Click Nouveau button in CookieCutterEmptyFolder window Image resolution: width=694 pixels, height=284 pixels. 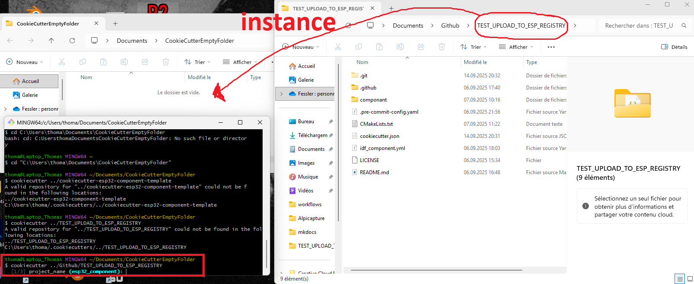click(x=25, y=62)
